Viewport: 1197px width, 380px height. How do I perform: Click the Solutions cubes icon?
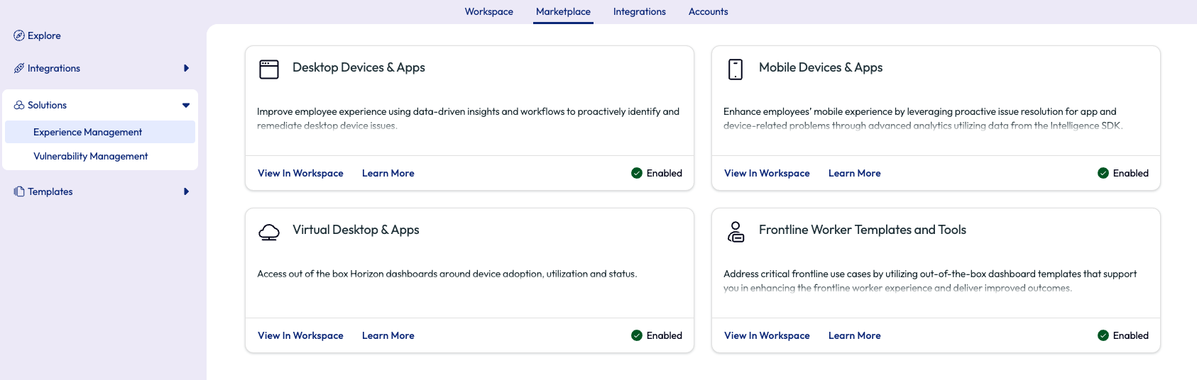pyautogui.click(x=19, y=105)
